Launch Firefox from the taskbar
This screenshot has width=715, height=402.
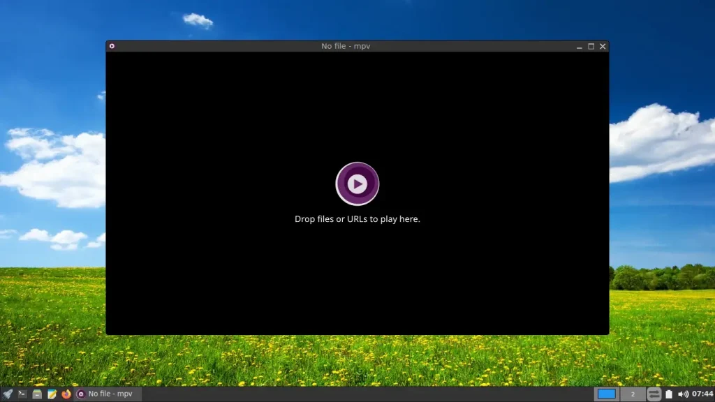(x=66, y=394)
